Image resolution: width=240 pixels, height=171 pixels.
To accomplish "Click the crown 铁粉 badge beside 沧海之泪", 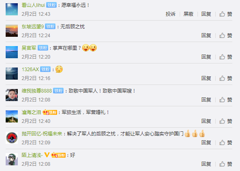I will [x=50, y=112].
